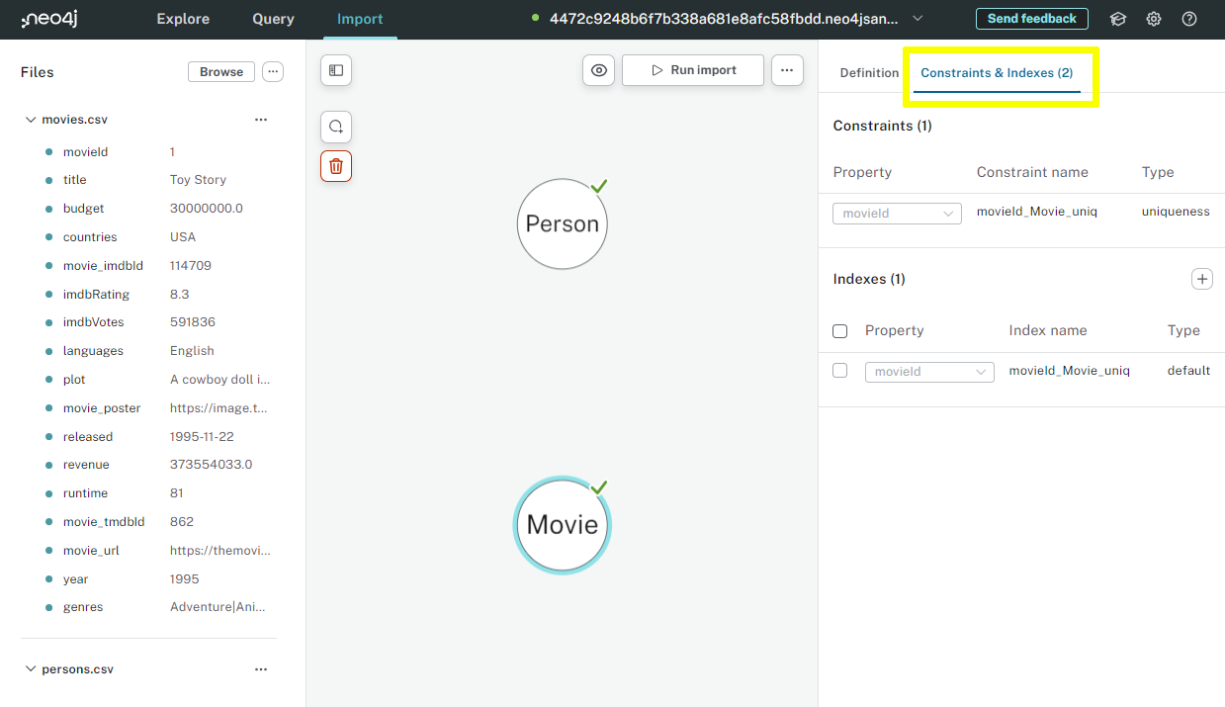Image resolution: width=1225 pixels, height=707 pixels.
Task: Open the learning resources graduation cap icon
Action: (1117, 18)
